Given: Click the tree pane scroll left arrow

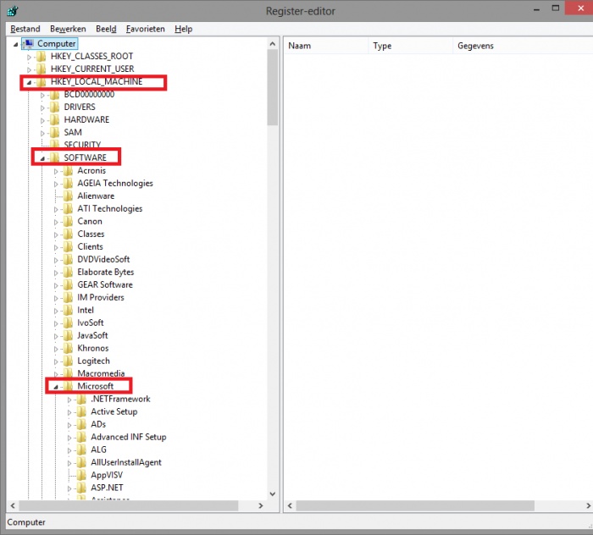Looking at the screenshot, I should click(13, 505).
